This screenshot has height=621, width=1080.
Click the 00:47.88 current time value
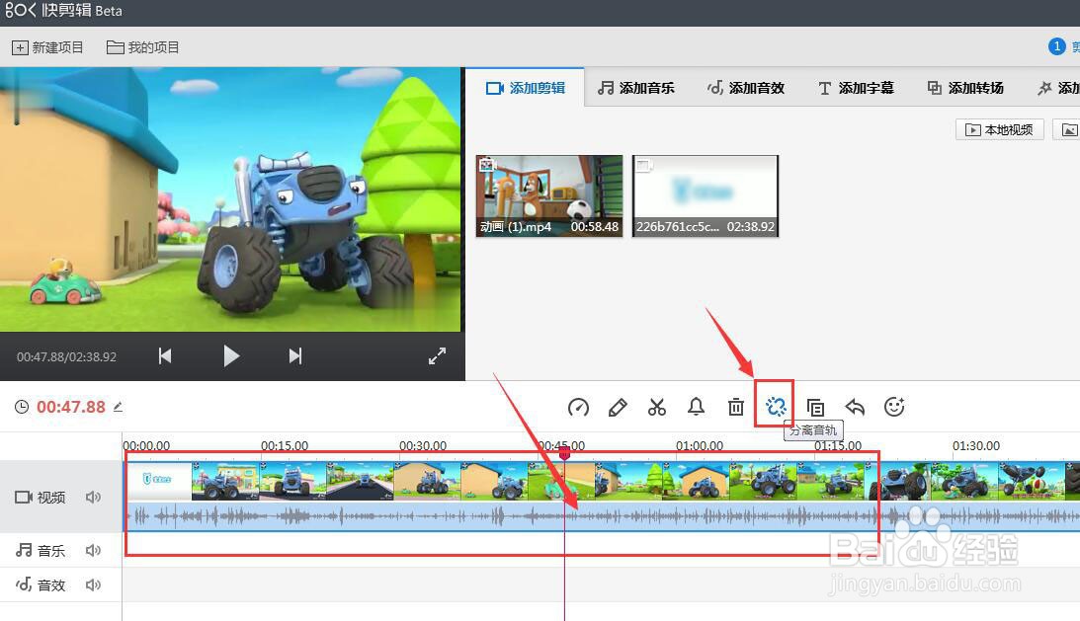71,407
